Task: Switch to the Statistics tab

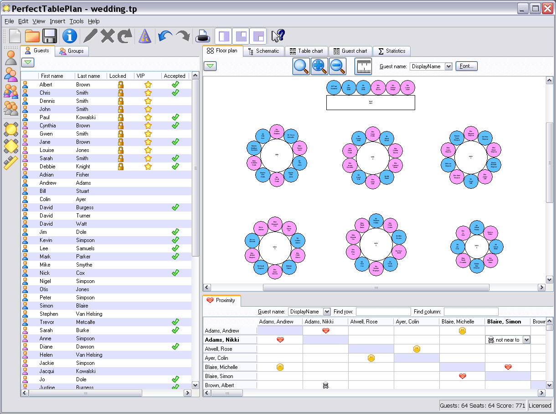Action: point(391,51)
